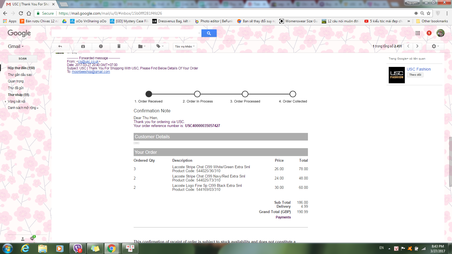Image resolution: width=452 pixels, height=254 pixels.
Task: Bookmark this page with the star
Action: pos(429,13)
